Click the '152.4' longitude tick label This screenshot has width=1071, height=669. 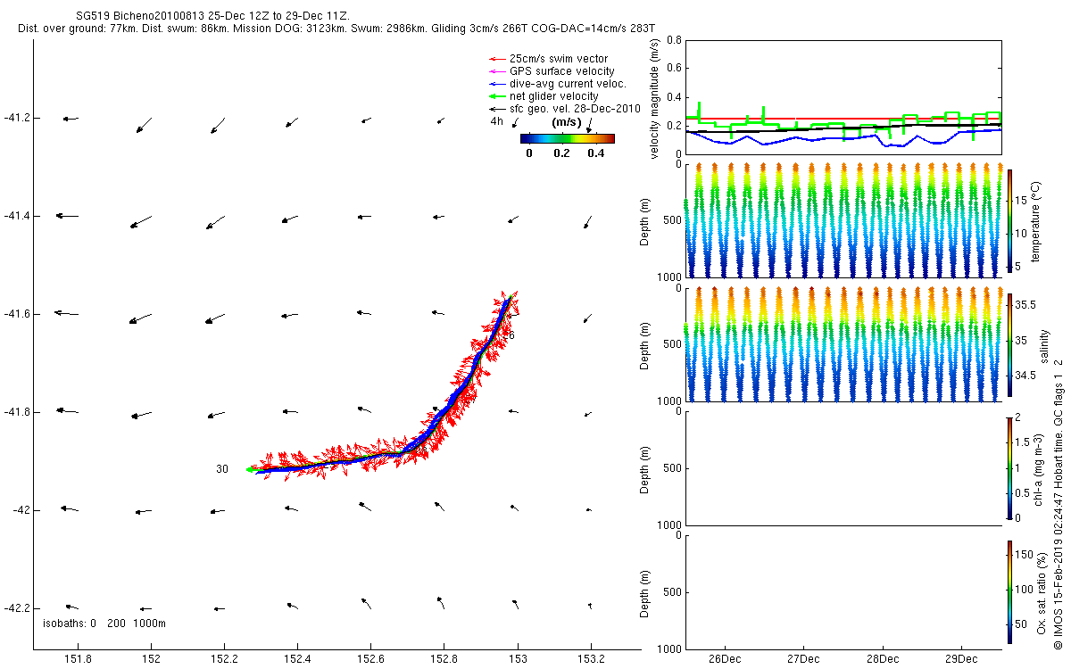pyautogui.click(x=297, y=660)
